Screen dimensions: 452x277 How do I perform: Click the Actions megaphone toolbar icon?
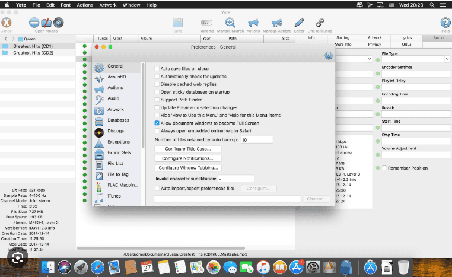tap(253, 23)
